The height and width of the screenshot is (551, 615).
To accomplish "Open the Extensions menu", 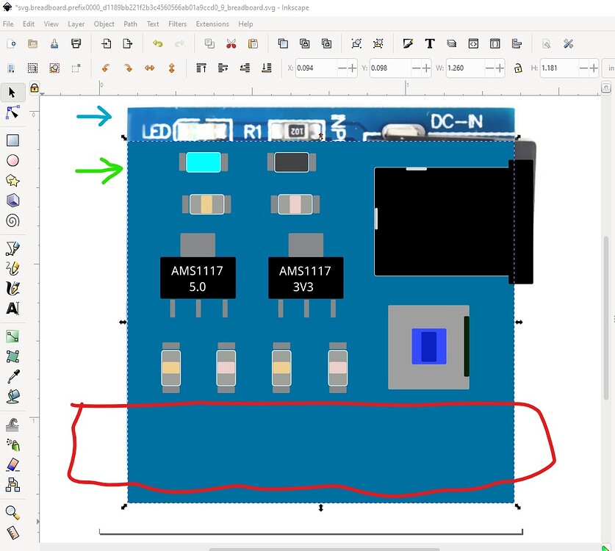I will 212,24.
